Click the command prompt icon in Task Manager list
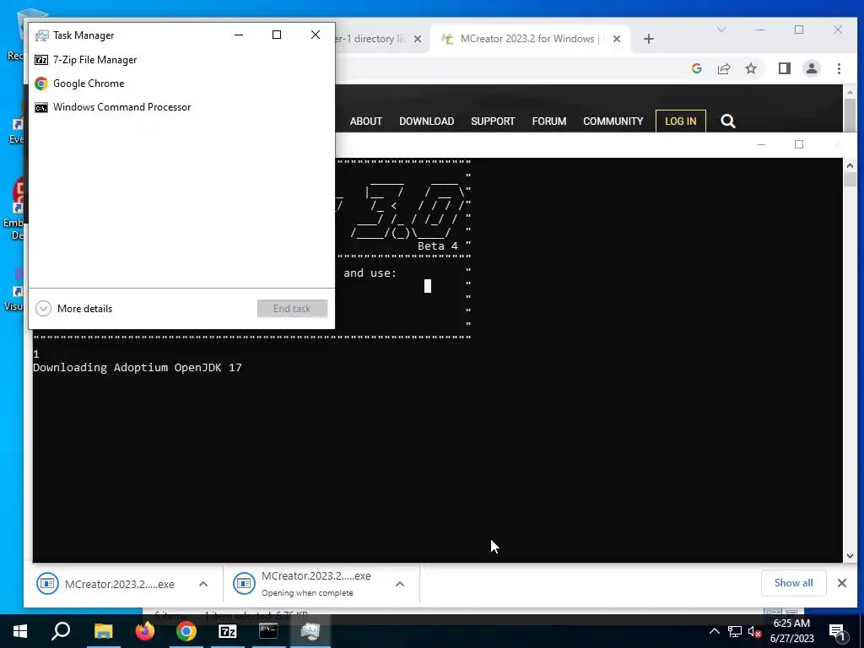Screen dimensions: 864x648 point(41,107)
